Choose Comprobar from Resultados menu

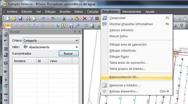pyautogui.click(x=137, y=18)
